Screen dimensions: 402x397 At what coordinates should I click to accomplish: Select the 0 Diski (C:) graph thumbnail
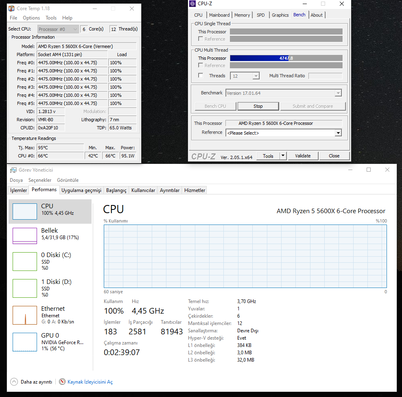tap(25, 262)
